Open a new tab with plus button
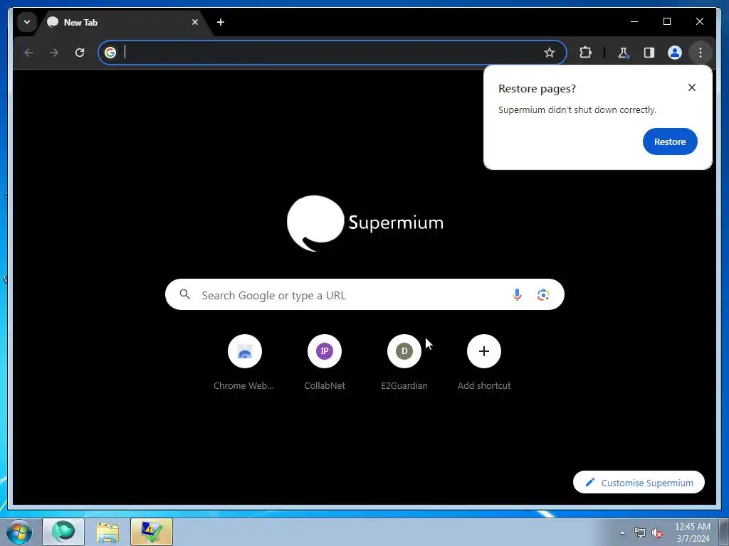The height and width of the screenshot is (546, 729). click(x=221, y=22)
